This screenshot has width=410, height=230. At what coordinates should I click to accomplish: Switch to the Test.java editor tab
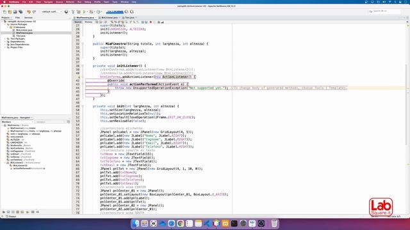(x=129, y=17)
